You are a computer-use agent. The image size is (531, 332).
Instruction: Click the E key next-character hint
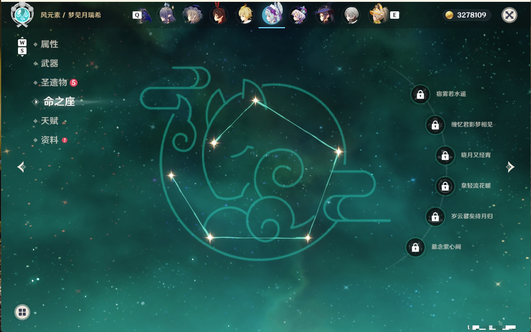click(395, 15)
